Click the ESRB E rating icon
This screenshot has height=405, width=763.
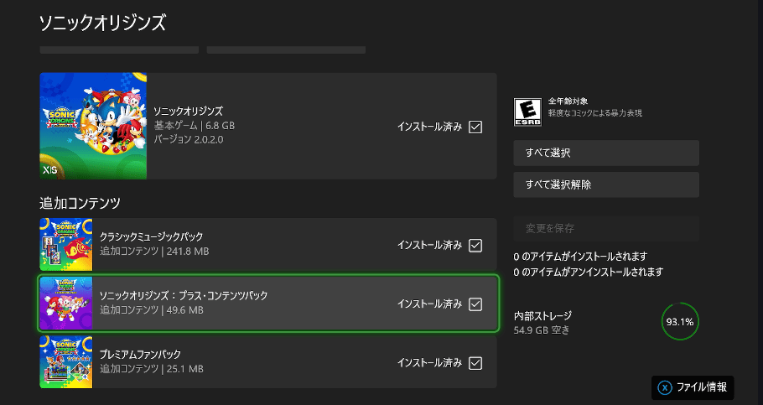[x=527, y=112]
